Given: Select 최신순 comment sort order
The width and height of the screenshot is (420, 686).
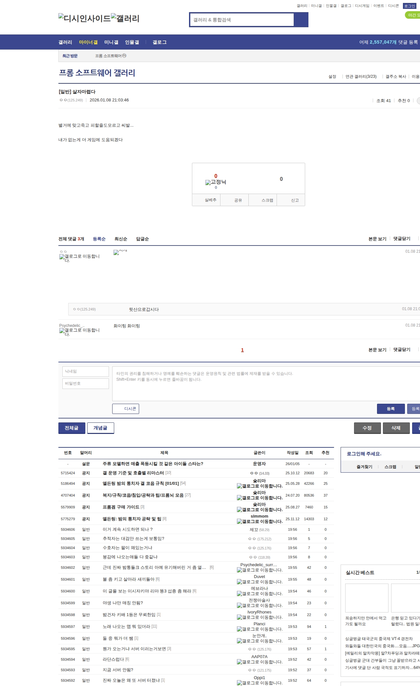Looking at the screenshot, I should (121, 239).
